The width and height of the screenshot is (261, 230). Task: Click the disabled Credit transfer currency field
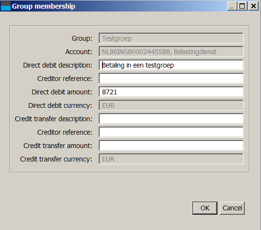click(171, 159)
